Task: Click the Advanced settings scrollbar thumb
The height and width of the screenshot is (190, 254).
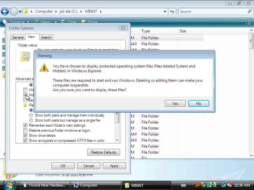Action: pos(117,117)
